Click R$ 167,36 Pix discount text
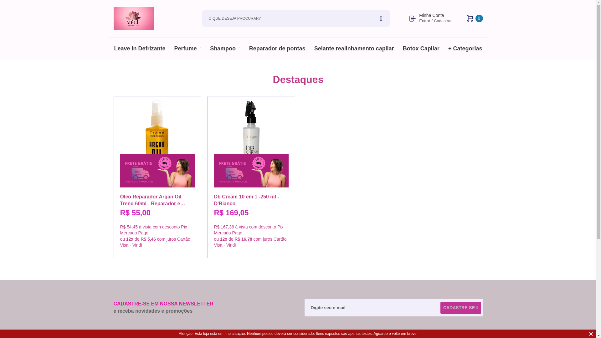The height and width of the screenshot is (338, 601). [x=250, y=230]
